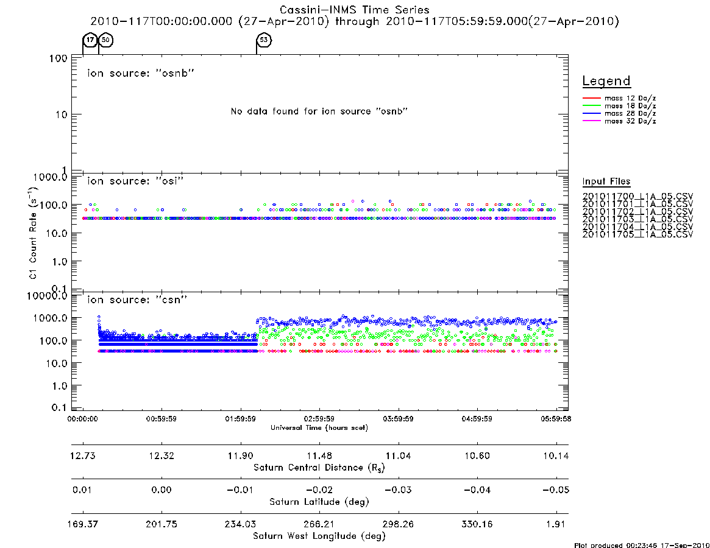Click the ion source "csn" panel label

tap(137, 300)
